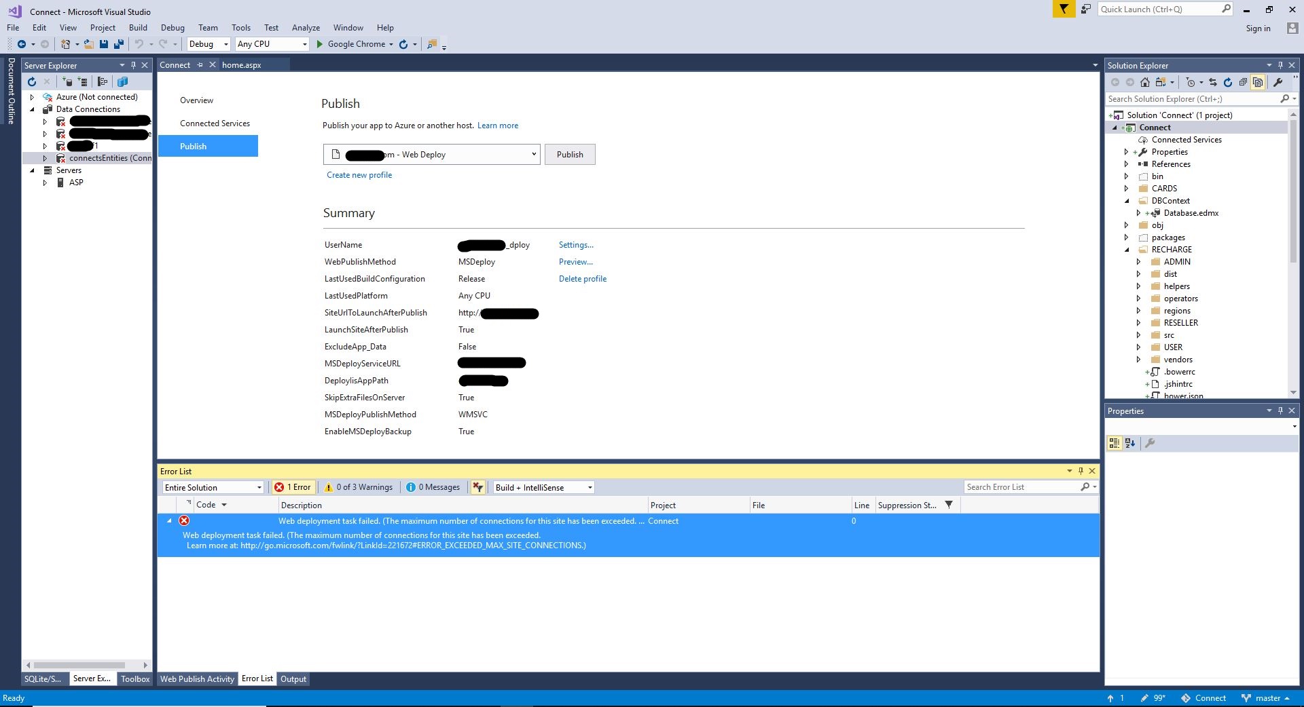Viewport: 1304px width, 707px height.
Task: Open the Learn more link
Action: pyautogui.click(x=498, y=126)
